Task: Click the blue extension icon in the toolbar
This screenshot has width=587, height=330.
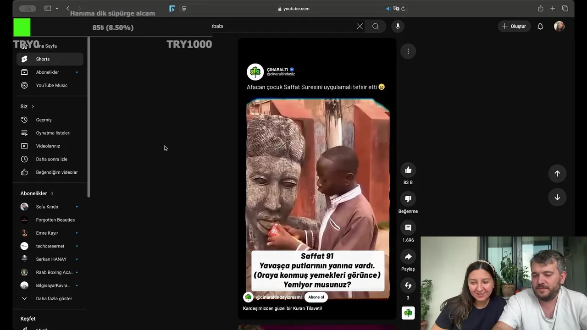Action: pos(172,8)
